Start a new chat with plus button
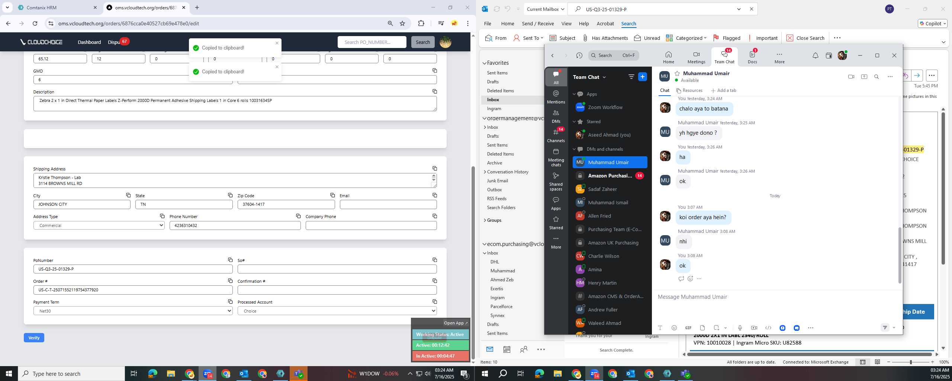Screen dimensions: 952x381 point(642,77)
